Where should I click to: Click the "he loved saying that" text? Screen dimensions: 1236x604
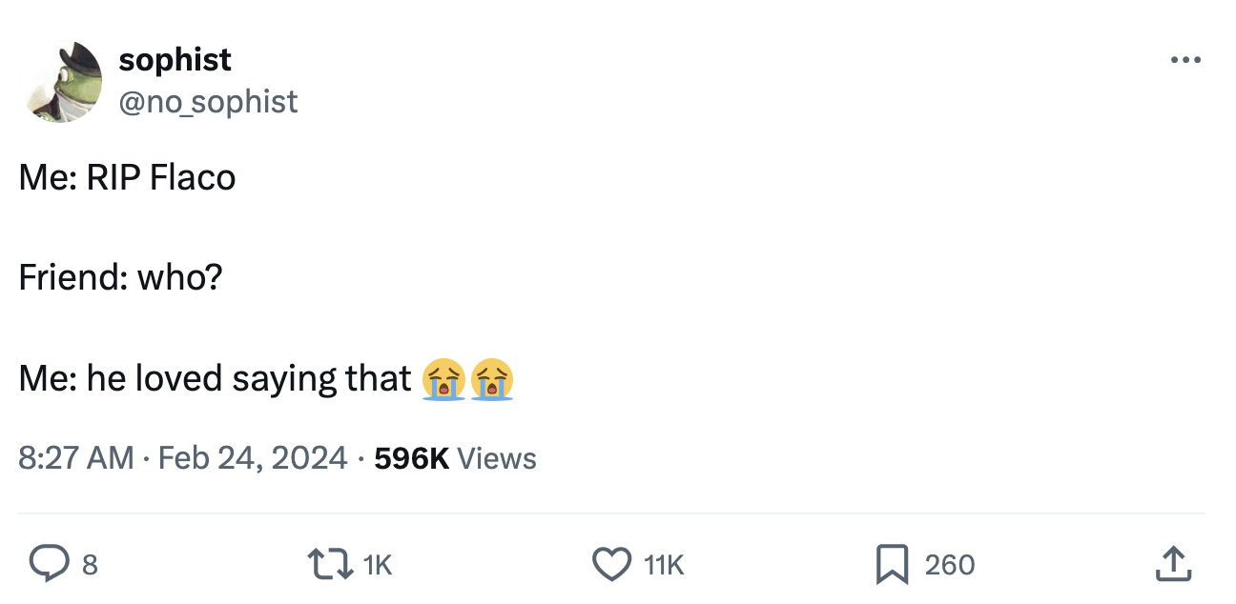pyautogui.click(x=248, y=379)
